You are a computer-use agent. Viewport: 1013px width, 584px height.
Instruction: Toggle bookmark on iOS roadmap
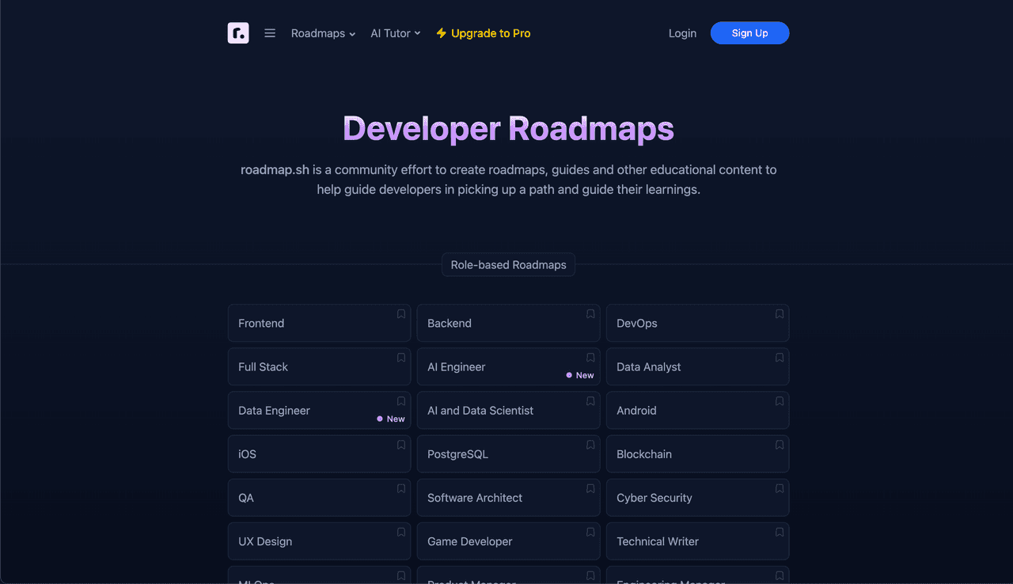(x=401, y=445)
